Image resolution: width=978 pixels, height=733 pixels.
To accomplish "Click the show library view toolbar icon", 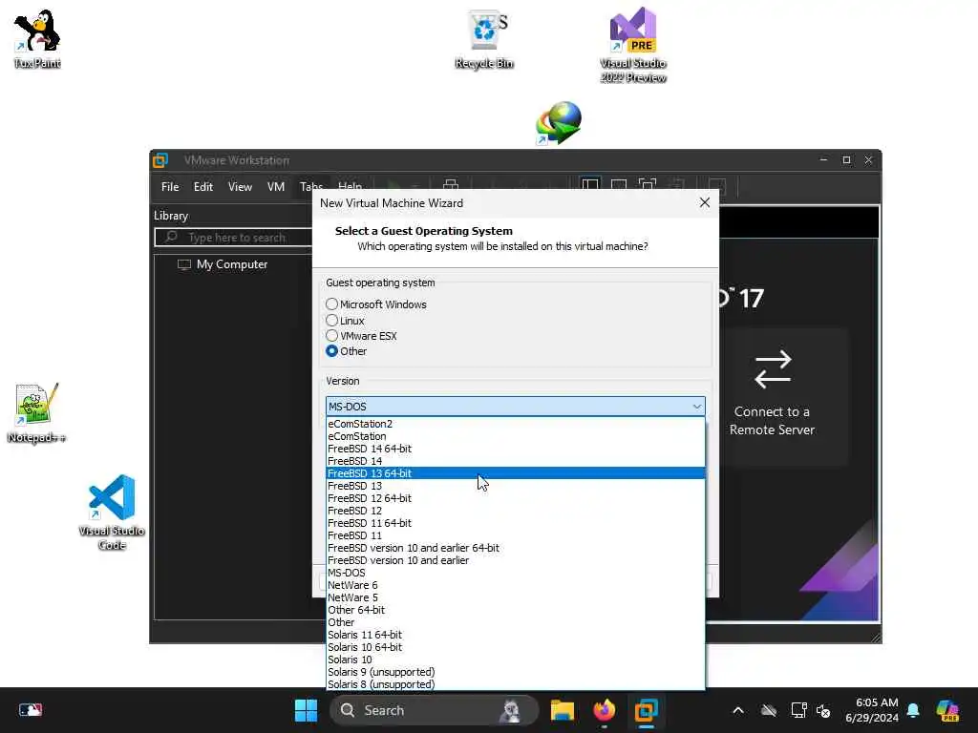I will point(590,185).
